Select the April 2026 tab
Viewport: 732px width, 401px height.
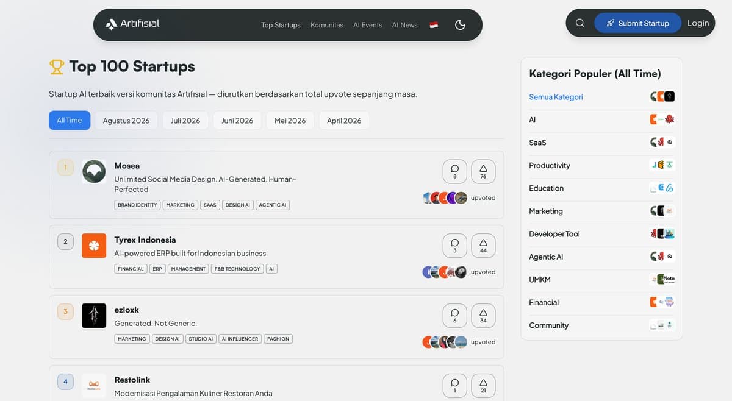[x=344, y=121]
